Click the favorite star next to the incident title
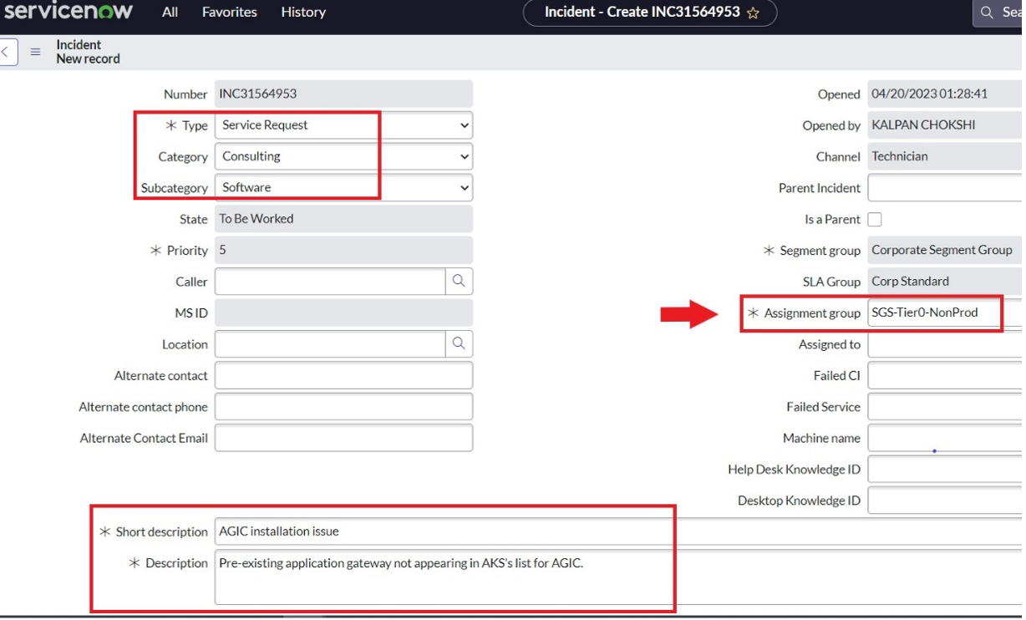Screen dimensions: 1026x620 753,13
